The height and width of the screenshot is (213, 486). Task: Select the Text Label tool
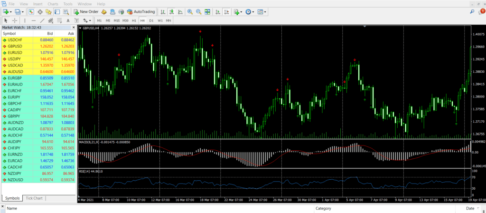(77, 20)
